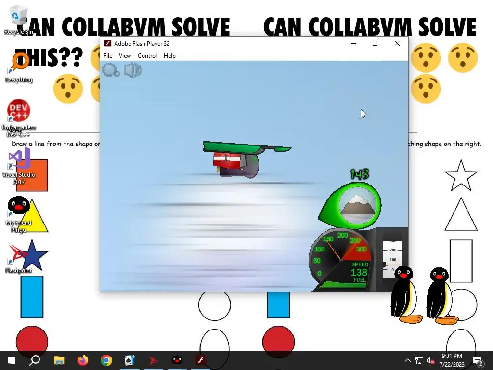Screen dimensions: 493x370
Task: Launch Google Chrome from the taskbar
Action: 106,360
